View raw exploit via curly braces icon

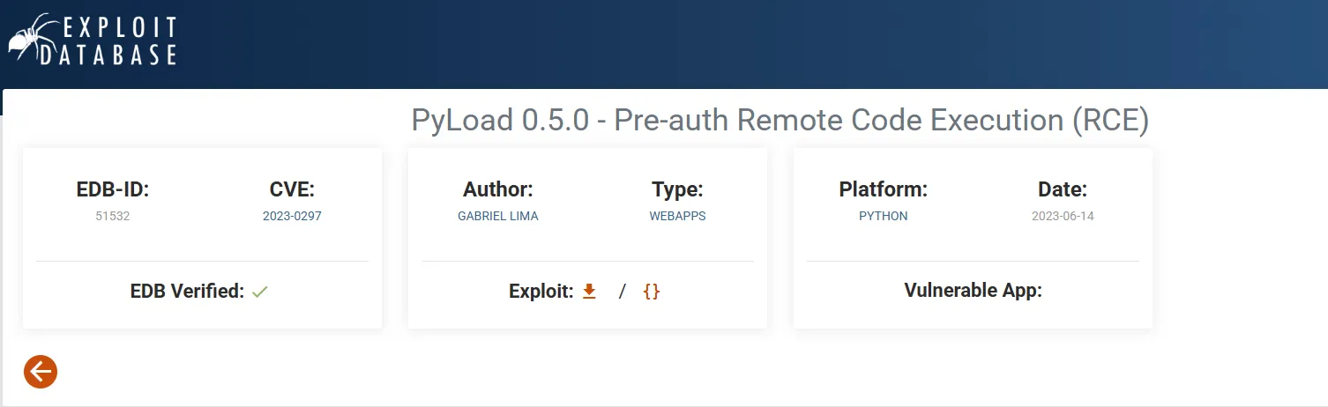[x=652, y=291]
